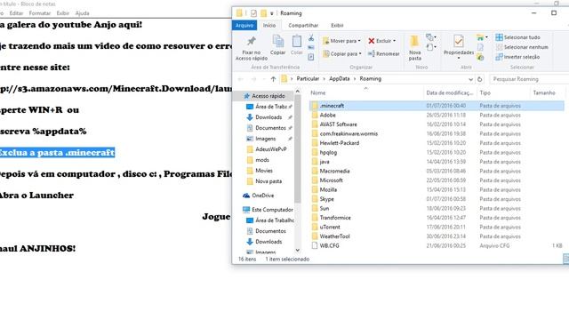Open Ajuda menu in Bloco de notas
The height and width of the screenshot is (320, 569).
point(82,13)
